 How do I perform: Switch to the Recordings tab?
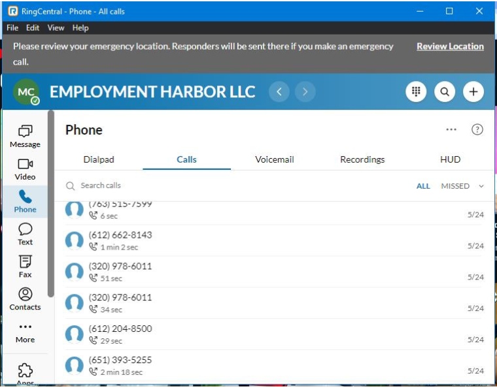tap(362, 159)
